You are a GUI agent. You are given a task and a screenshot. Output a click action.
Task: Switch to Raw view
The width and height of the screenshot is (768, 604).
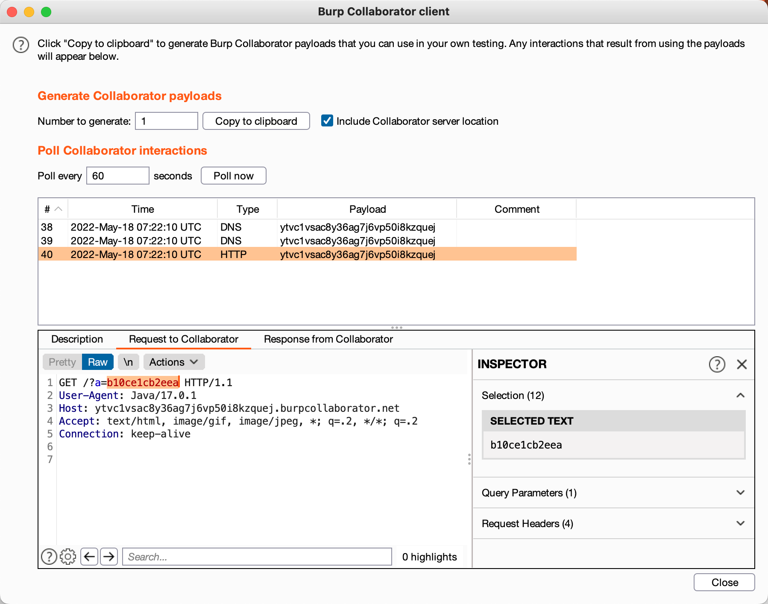(98, 362)
